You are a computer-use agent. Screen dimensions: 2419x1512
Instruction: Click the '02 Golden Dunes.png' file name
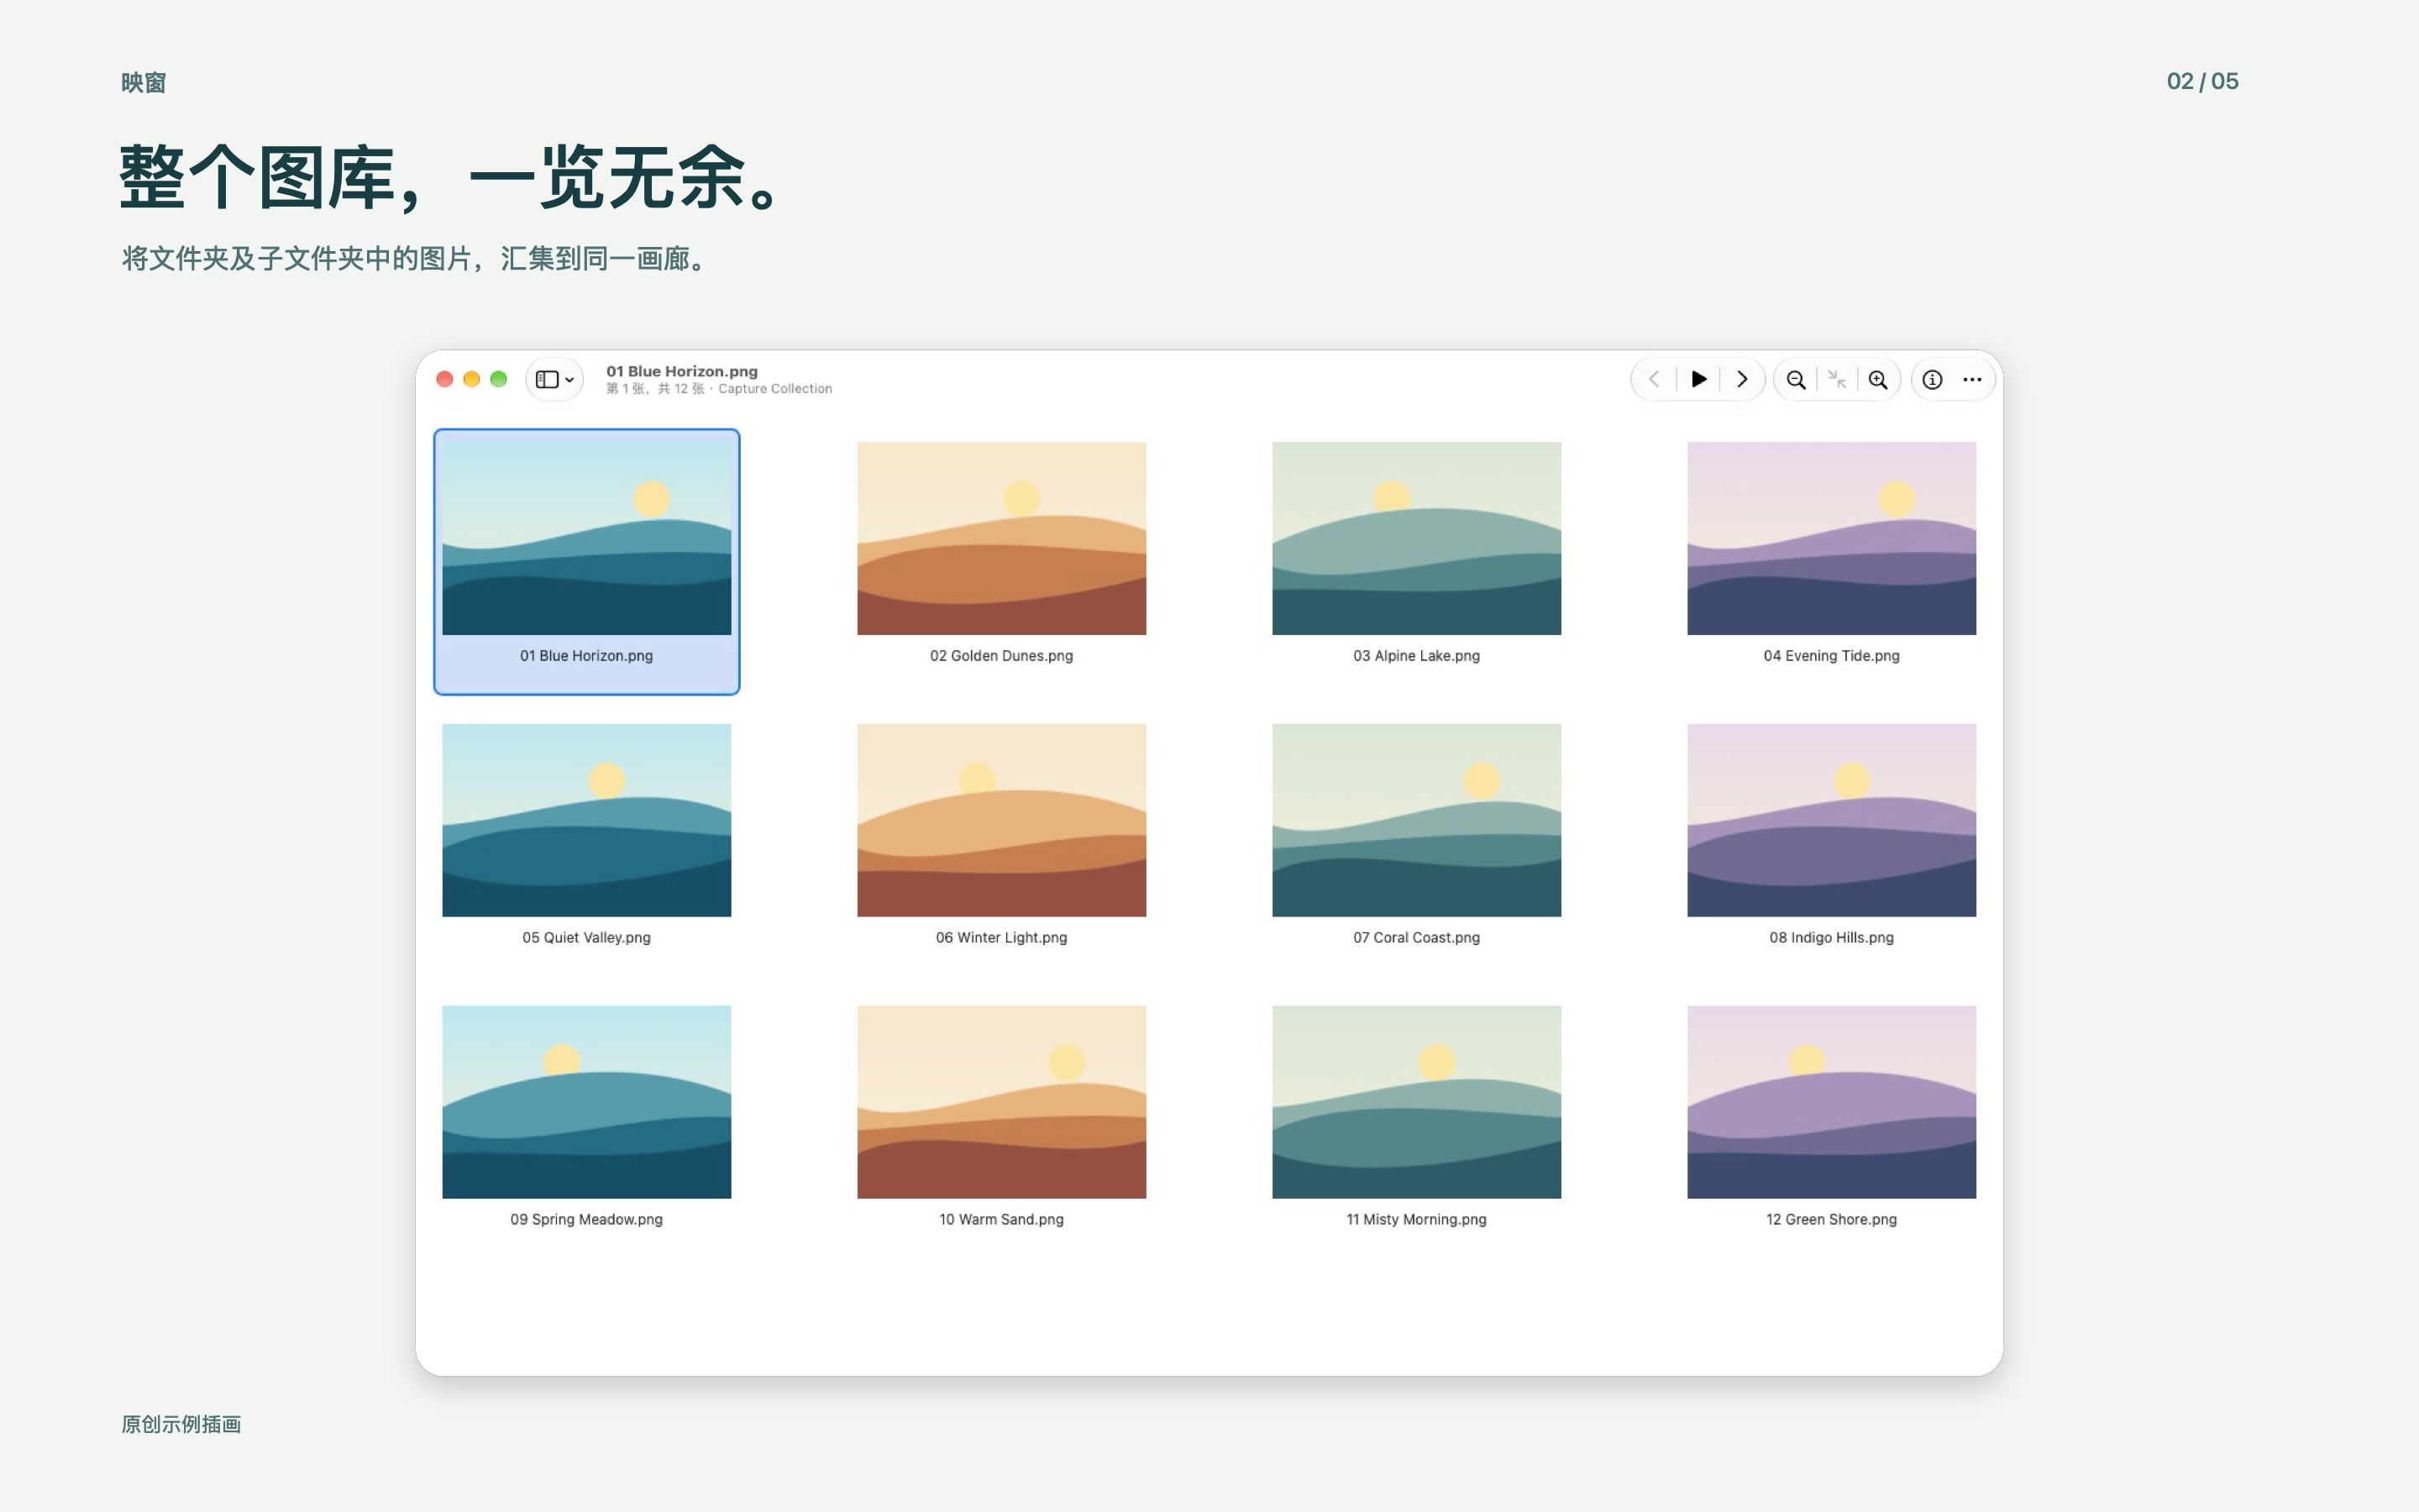click(x=1001, y=656)
